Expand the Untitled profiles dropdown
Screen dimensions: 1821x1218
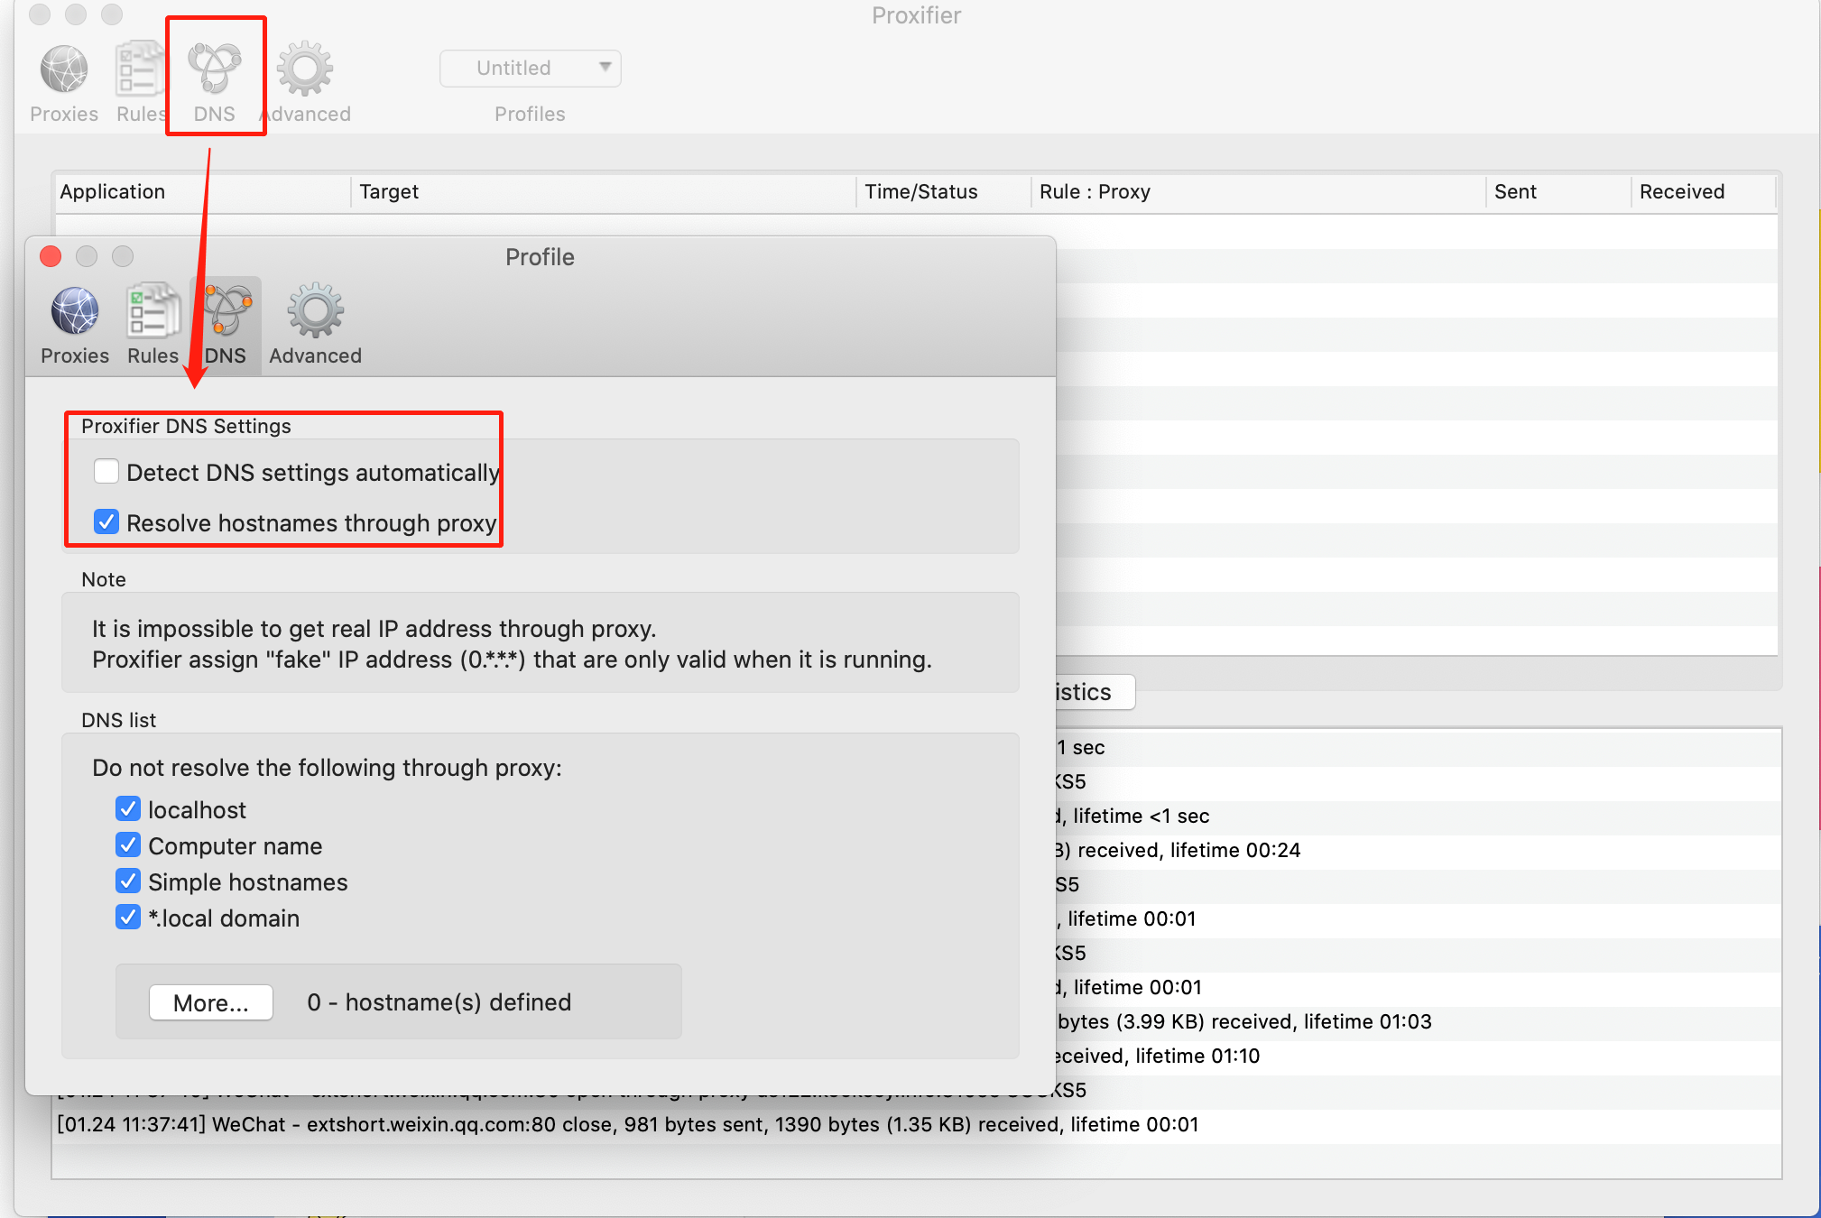[x=531, y=69]
